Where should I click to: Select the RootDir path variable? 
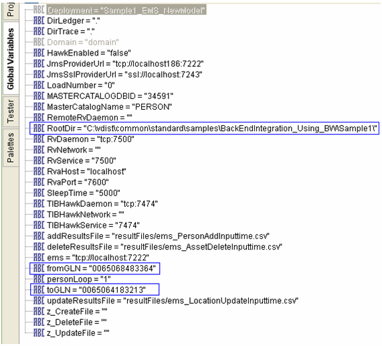(212, 128)
